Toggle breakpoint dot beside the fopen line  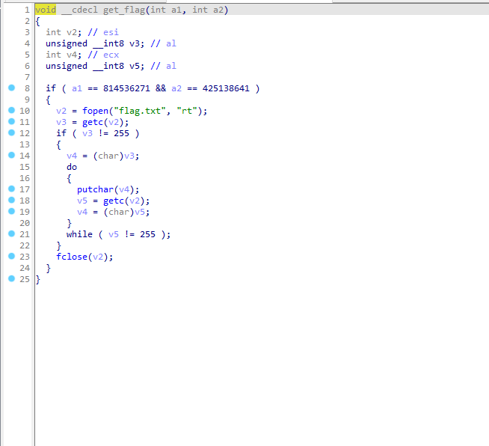click(11, 111)
